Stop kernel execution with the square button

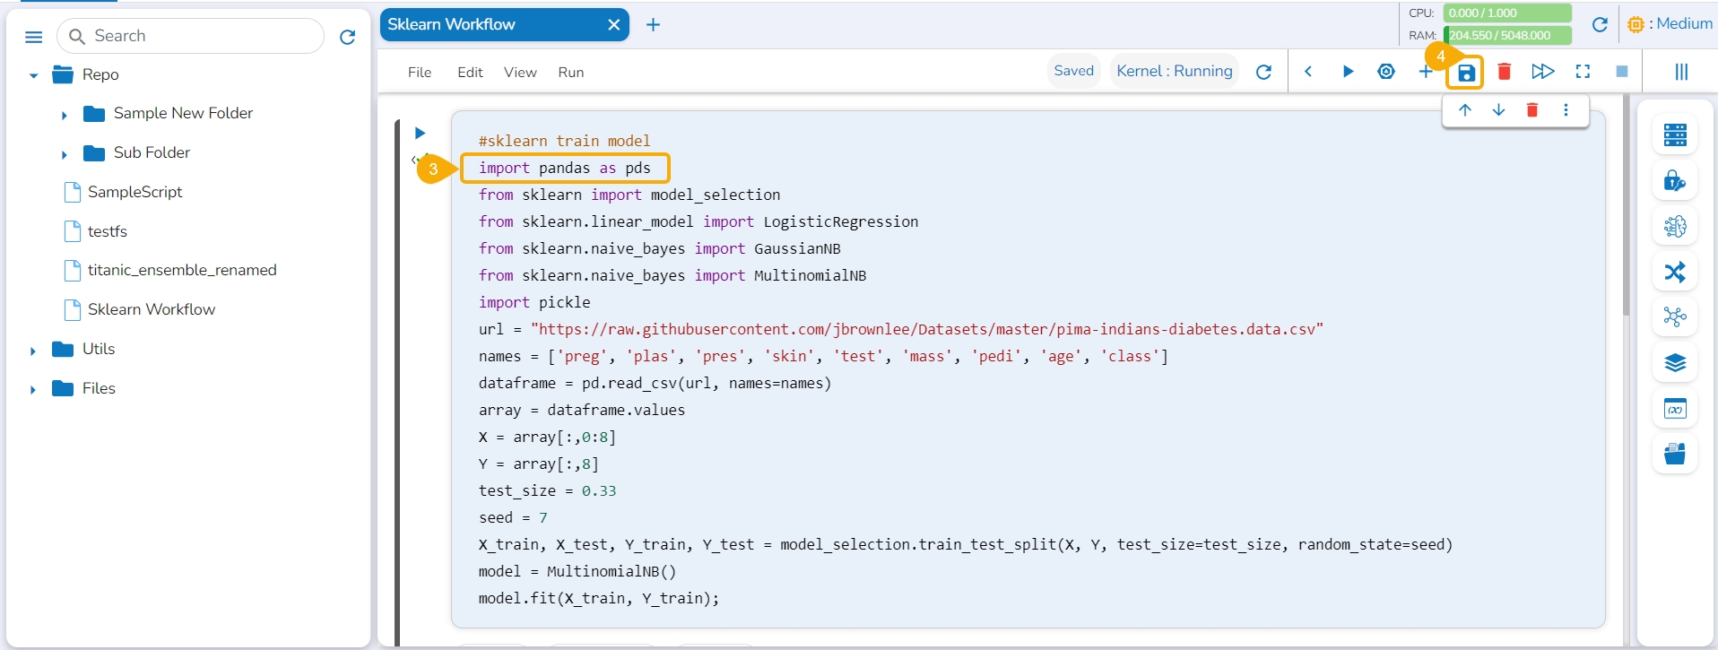1621,72
